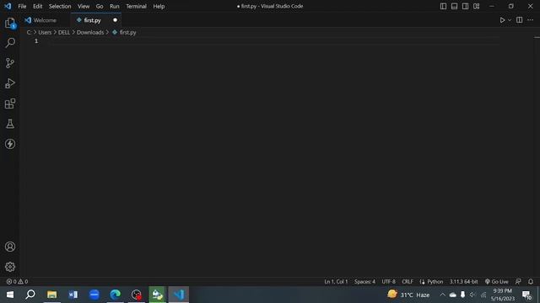The width and height of the screenshot is (540, 303).
Task: Open the Python app in taskbar
Action: pos(158,295)
